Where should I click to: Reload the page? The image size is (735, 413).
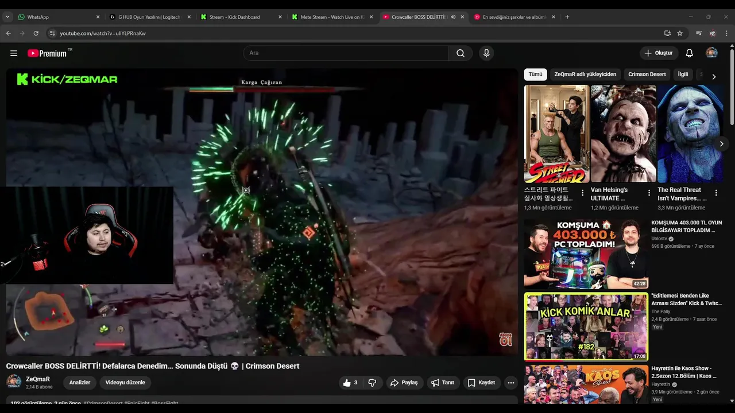click(36, 33)
